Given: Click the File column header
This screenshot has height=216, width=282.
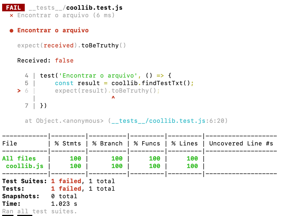Looking at the screenshot, I should [x=10, y=144].
